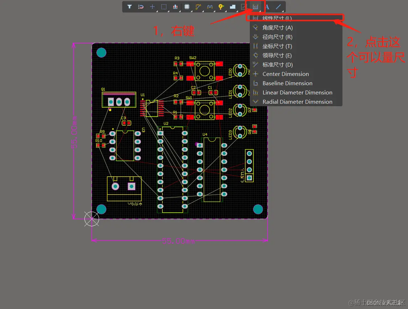Select the LED2 component

coord(240,110)
